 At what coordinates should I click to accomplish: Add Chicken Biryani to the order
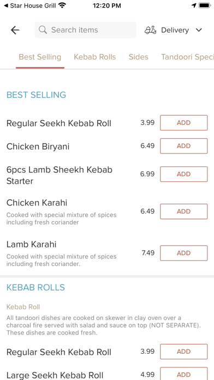pyautogui.click(x=184, y=146)
